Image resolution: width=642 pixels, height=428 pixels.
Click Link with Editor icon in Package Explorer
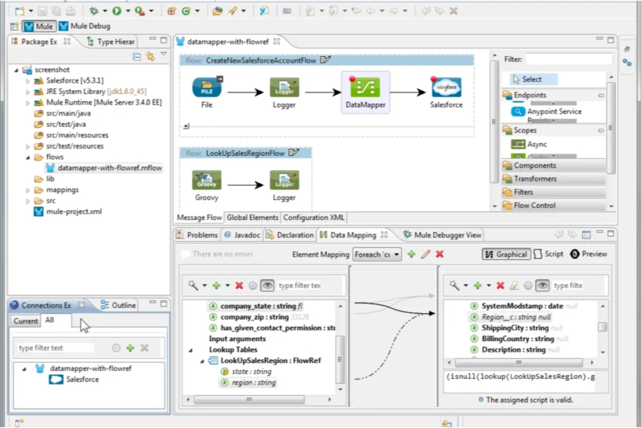coord(150,56)
